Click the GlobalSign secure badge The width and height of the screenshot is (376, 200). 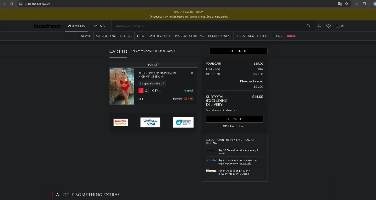pos(183,122)
